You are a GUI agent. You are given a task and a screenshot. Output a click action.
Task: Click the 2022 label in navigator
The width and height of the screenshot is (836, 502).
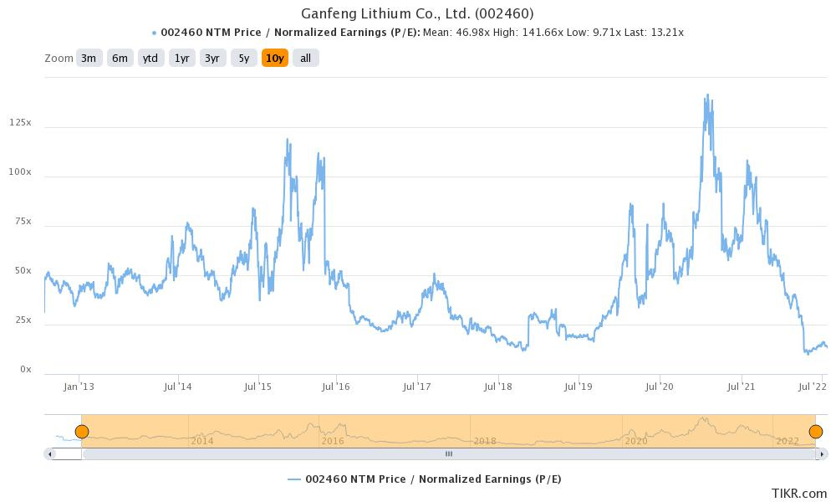pos(788,441)
